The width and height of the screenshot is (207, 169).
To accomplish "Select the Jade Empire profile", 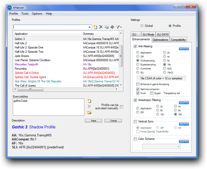I will [22, 56].
